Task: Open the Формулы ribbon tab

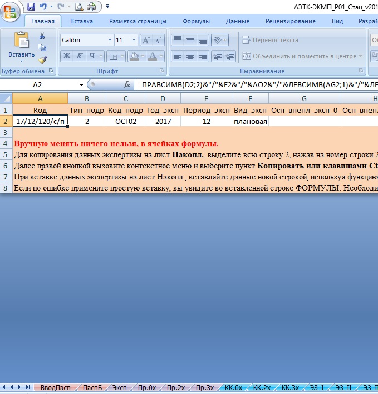Action: 196,22
